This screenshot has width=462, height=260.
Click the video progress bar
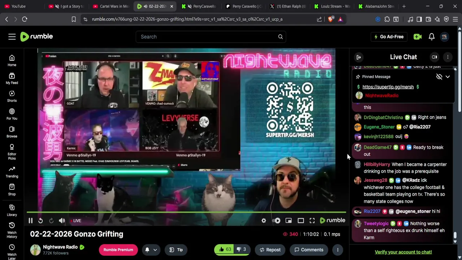pyautogui.click(x=186, y=212)
